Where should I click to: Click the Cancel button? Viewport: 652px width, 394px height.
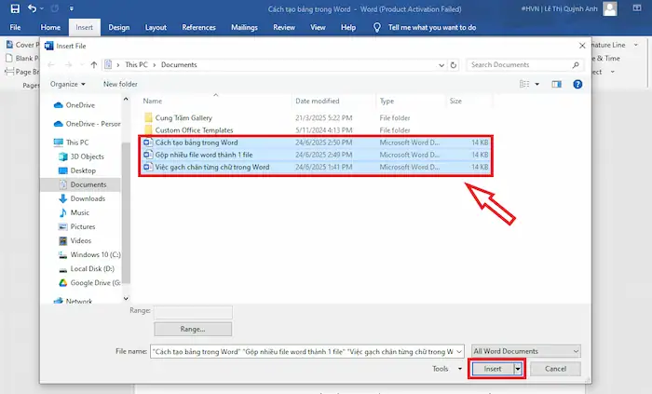point(555,369)
